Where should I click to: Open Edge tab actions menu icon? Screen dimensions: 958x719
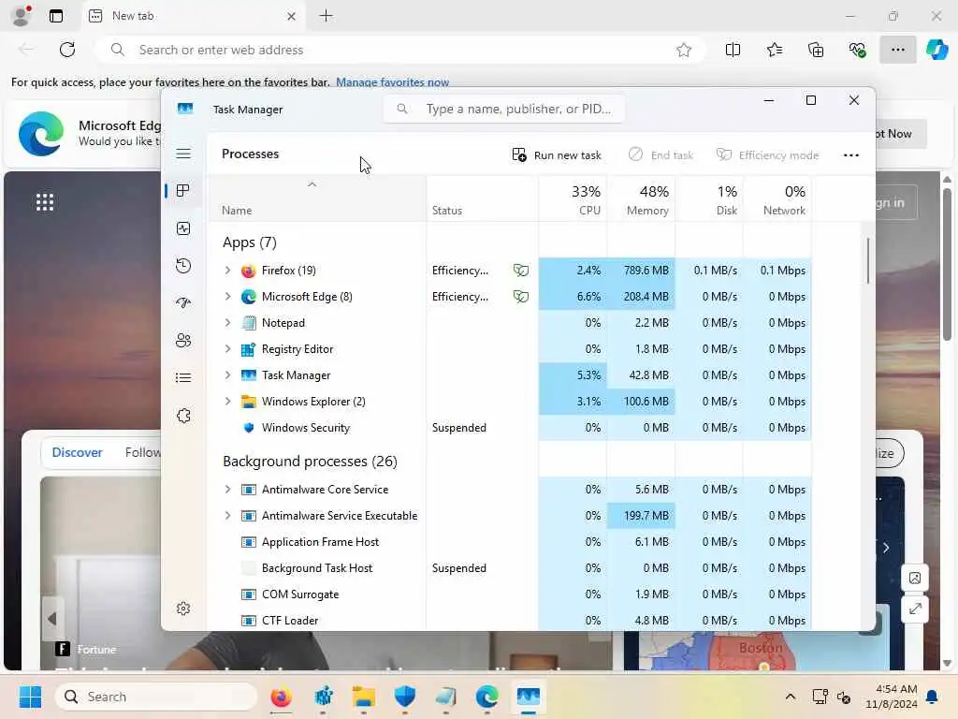(56, 16)
